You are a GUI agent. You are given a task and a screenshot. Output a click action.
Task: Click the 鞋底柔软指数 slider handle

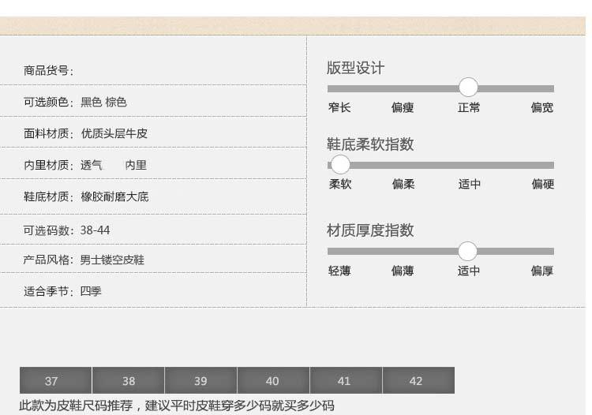[340, 164]
